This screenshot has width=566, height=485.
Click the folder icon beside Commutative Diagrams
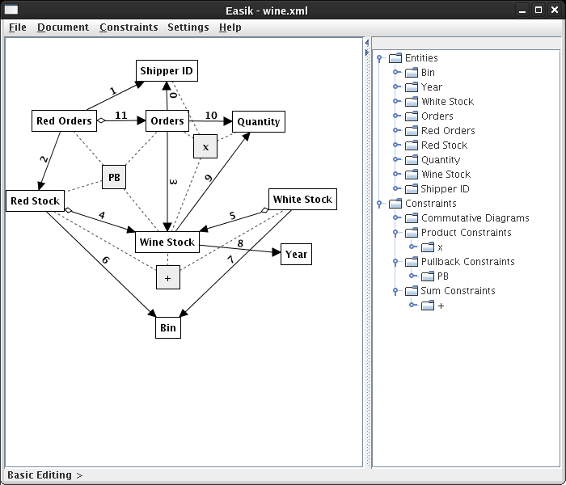(x=411, y=218)
